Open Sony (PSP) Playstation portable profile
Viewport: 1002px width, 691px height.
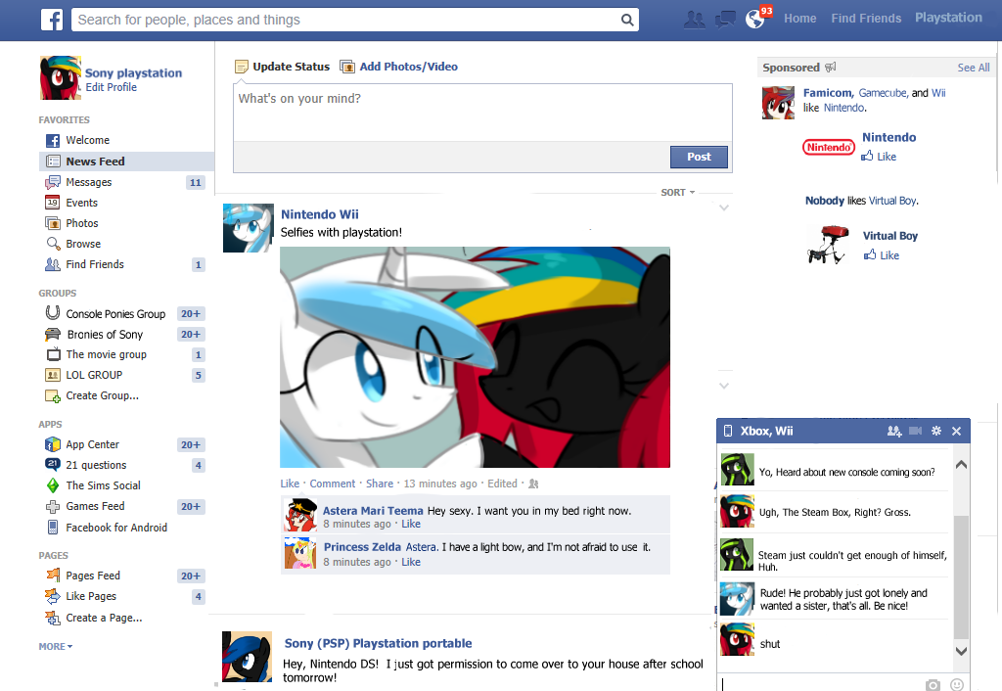(379, 644)
